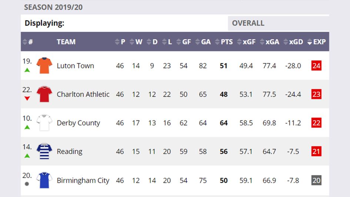Screen dimensions: 350x197
Task: Click Birmingham City's grey EXP 20 badge
Action: pyautogui.click(x=316, y=180)
